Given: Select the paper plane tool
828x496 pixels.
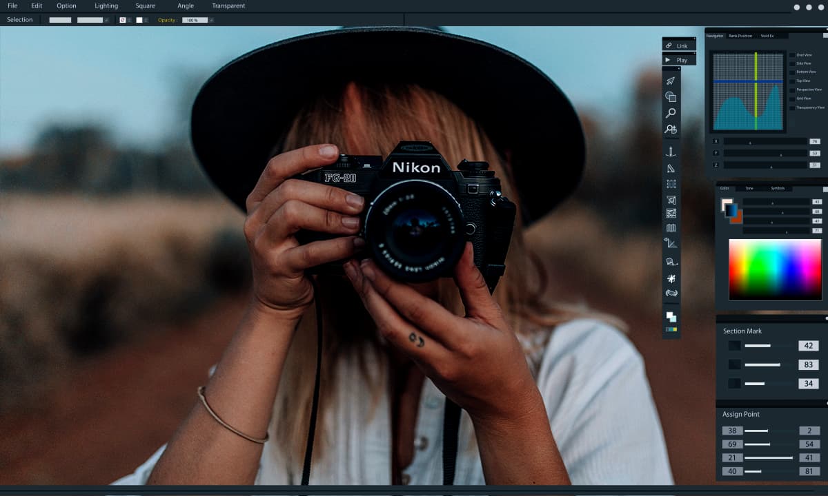Looking at the screenshot, I should (x=671, y=81).
